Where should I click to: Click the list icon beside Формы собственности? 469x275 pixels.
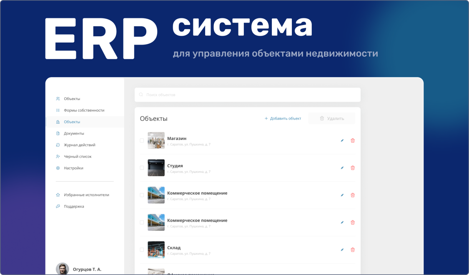coord(58,110)
